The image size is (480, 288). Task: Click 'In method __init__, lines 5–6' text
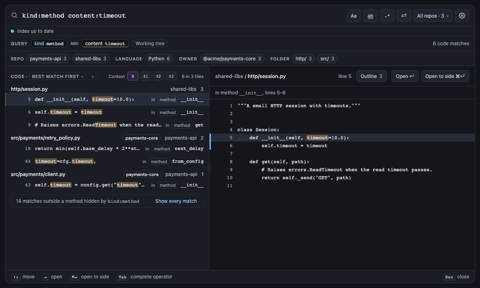point(250,93)
